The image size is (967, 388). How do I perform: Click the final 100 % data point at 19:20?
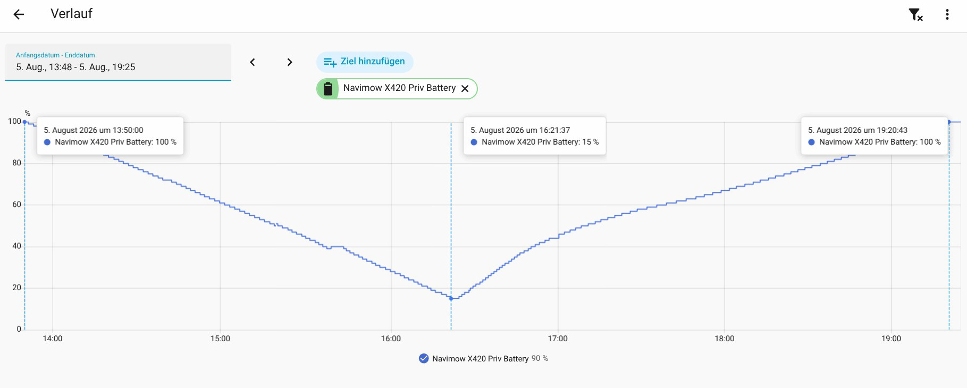949,122
